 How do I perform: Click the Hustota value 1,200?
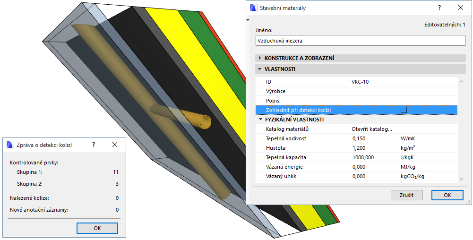[359, 148]
